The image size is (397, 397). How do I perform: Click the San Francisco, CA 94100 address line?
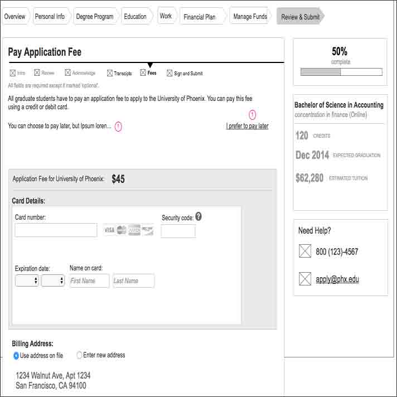coord(51,386)
